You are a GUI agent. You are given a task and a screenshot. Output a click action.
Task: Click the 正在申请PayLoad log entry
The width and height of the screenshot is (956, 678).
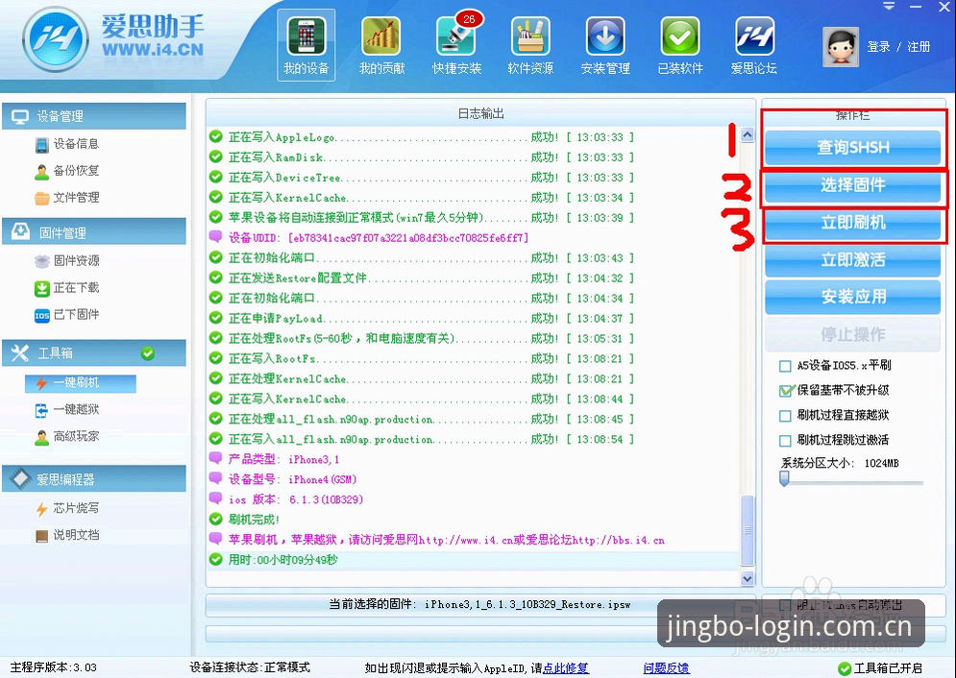click(422, 318)
